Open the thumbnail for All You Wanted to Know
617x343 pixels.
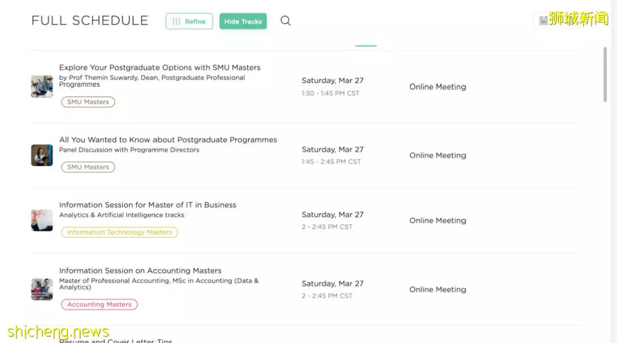click(x=42, y=155)
